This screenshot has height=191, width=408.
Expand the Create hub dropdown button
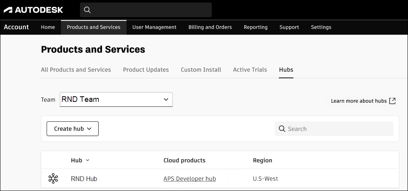73,129
